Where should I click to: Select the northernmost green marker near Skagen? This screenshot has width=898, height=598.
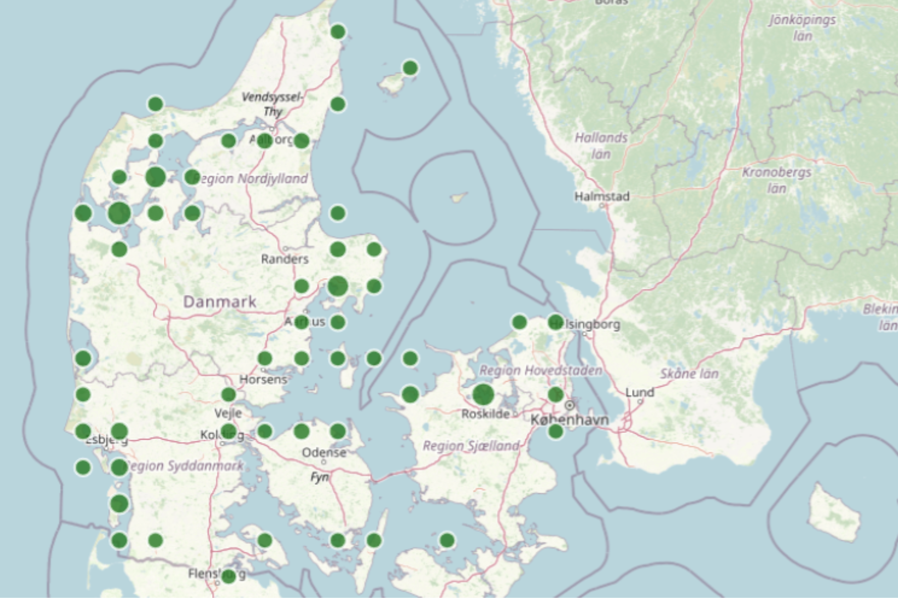338,32
